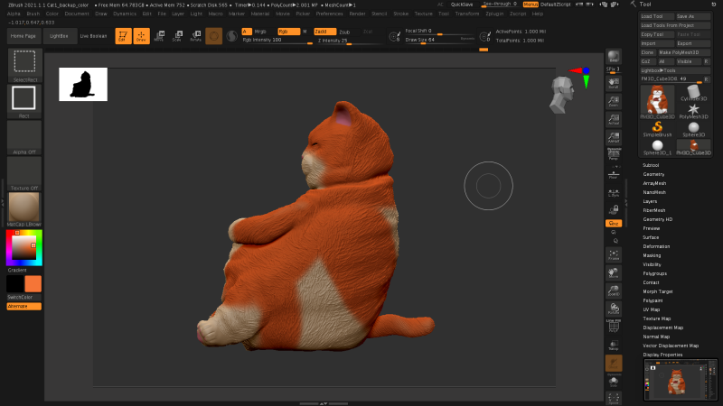Open the Preferences menu

329,14
